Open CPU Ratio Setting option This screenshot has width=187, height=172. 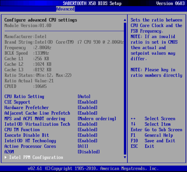click(x=24, y=96)
